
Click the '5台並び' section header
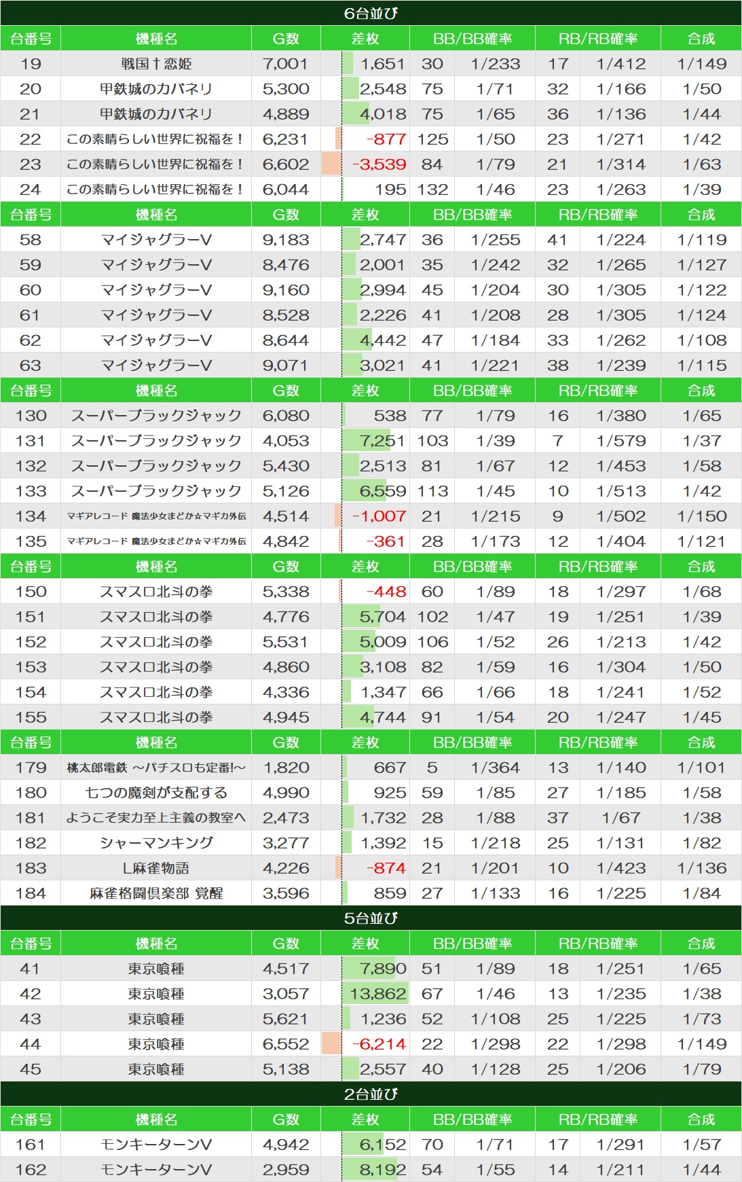371,918
